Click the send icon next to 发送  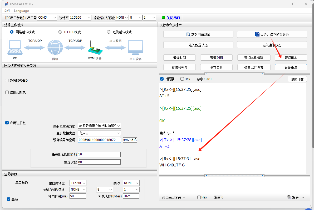289,197
